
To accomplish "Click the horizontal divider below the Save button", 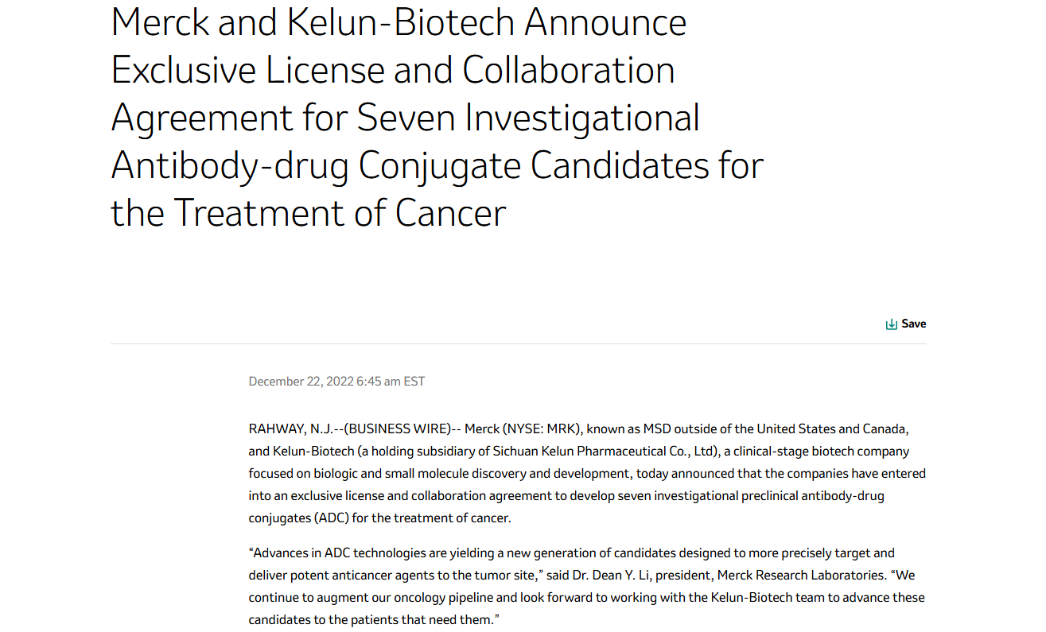I will 518,344.
